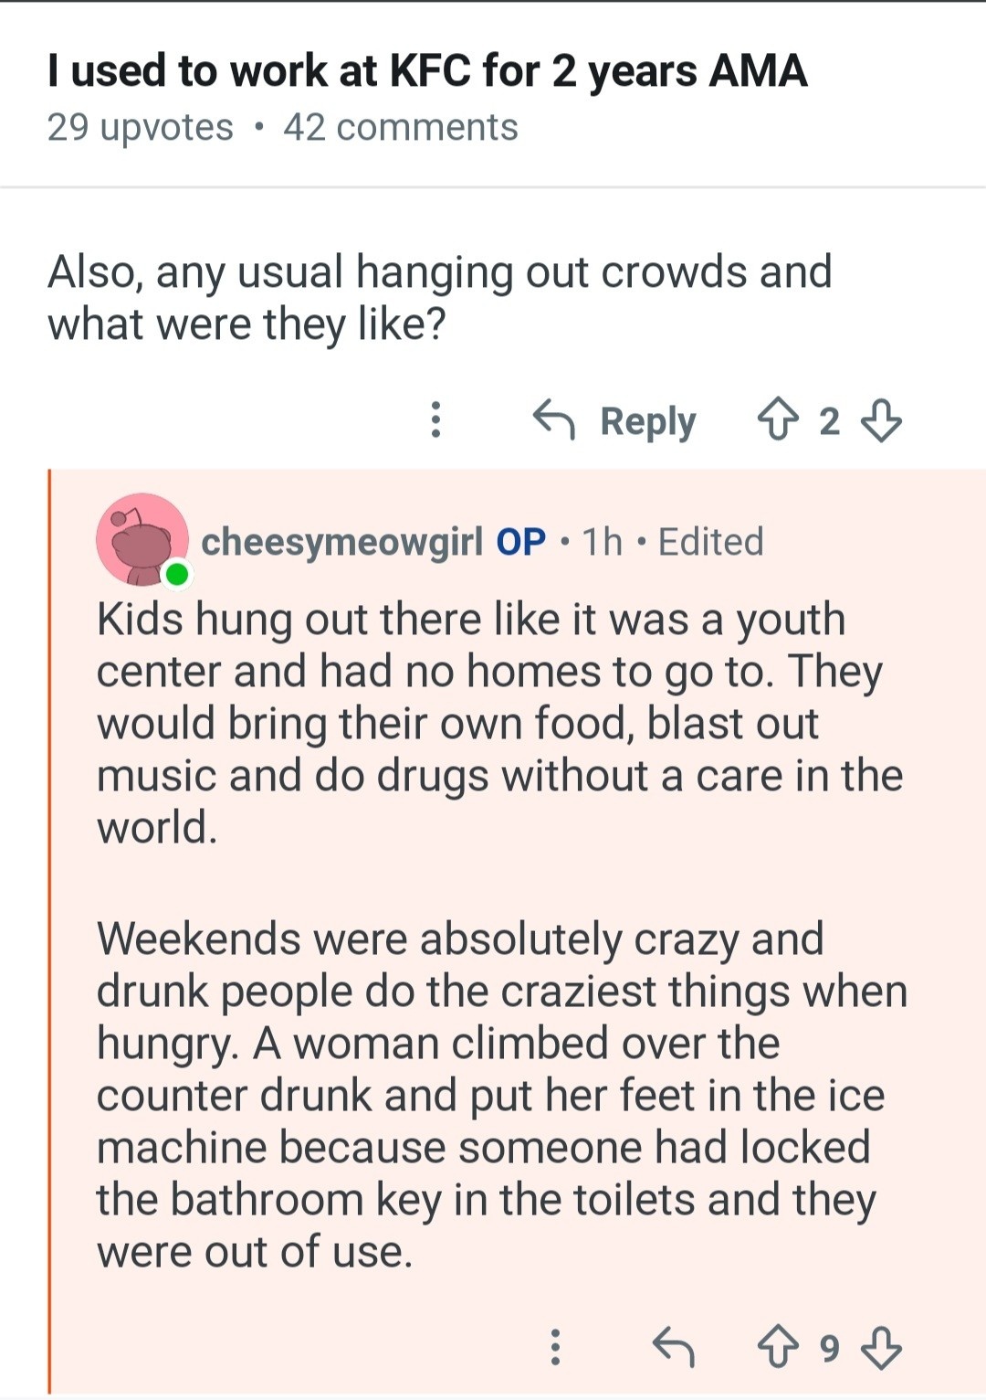This screenshot has height=1400, width=986.
Task: Upvote cheesymeowgirl's reply with score 9
Action: (777, 1347)
